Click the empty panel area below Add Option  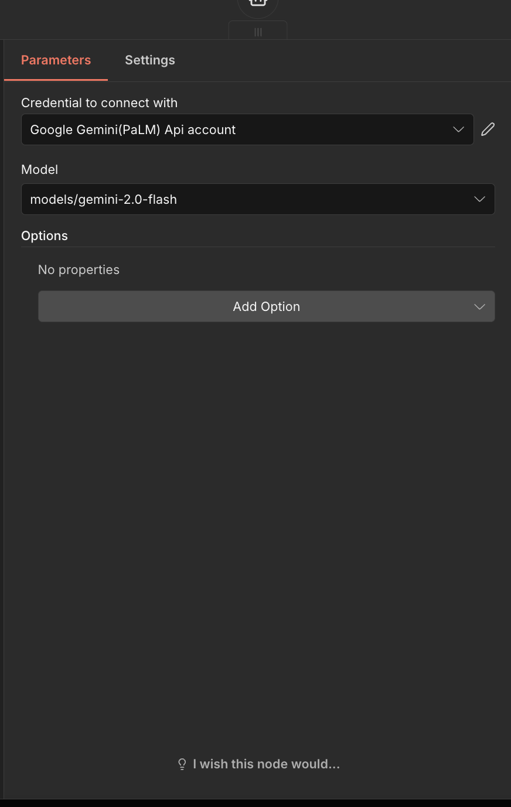258,498
